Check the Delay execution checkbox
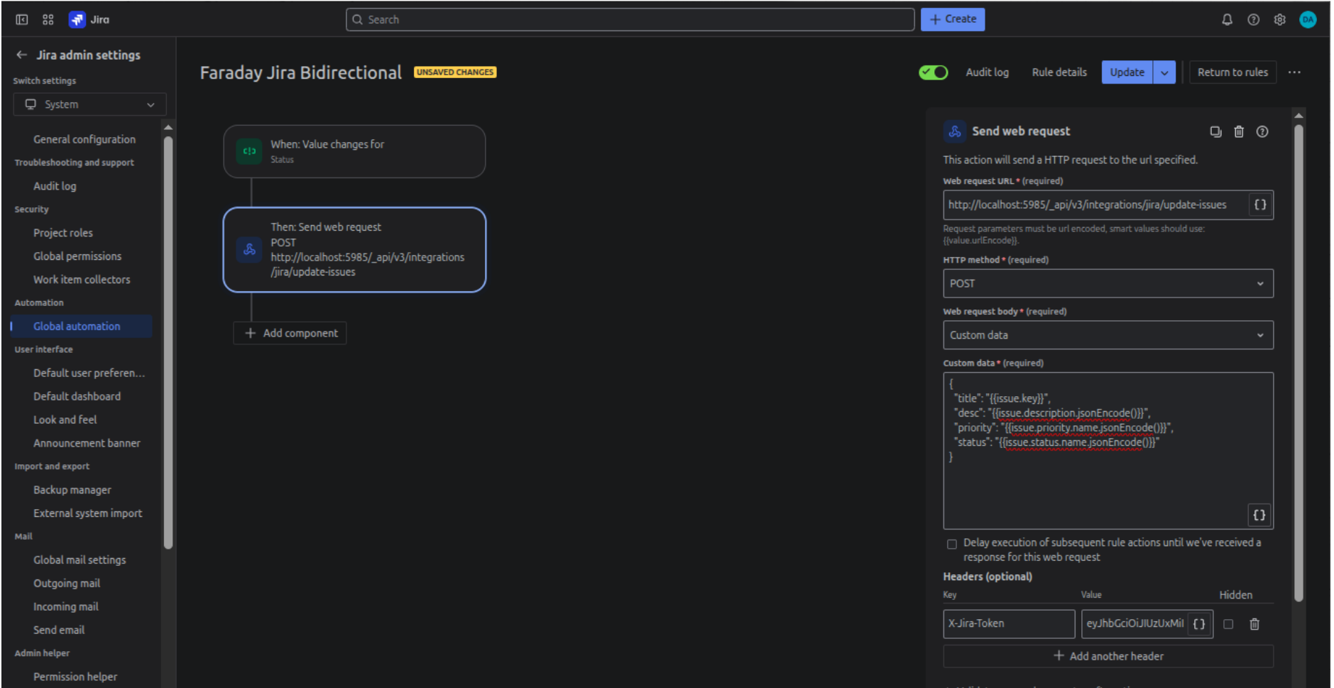Viewport: 1334px width, 688px height. click(951, 545)
